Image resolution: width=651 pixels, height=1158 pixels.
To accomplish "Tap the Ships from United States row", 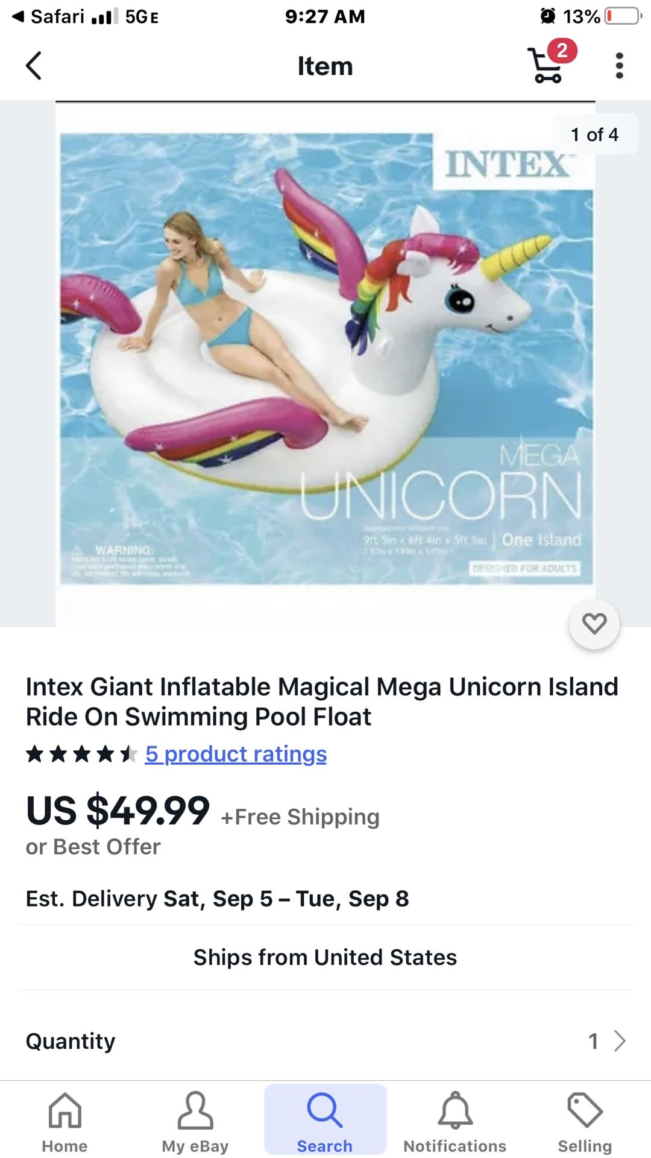I will click(325, 957).
